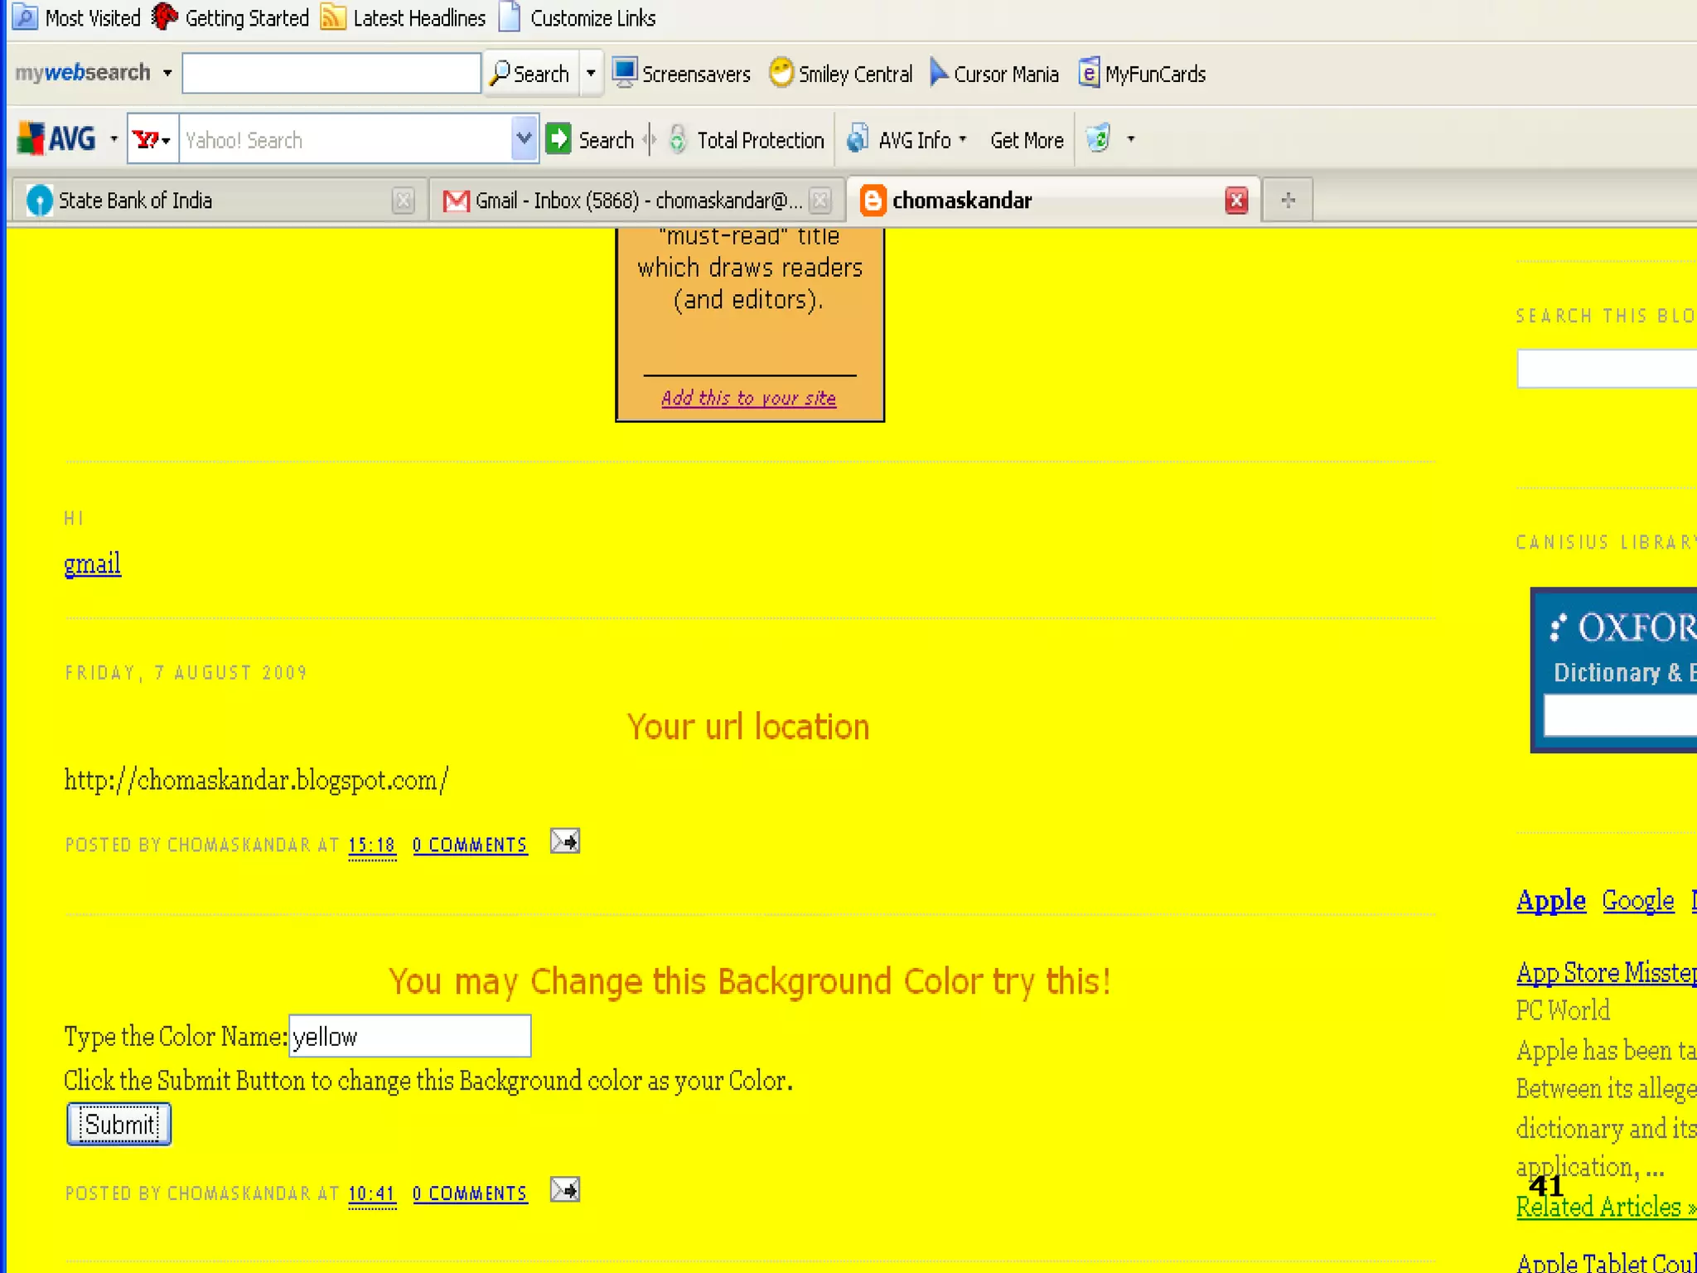The image size is (1697, 1273).
Task: Click AVG Total Protection shield icon
Action: (x=678, y=139)
